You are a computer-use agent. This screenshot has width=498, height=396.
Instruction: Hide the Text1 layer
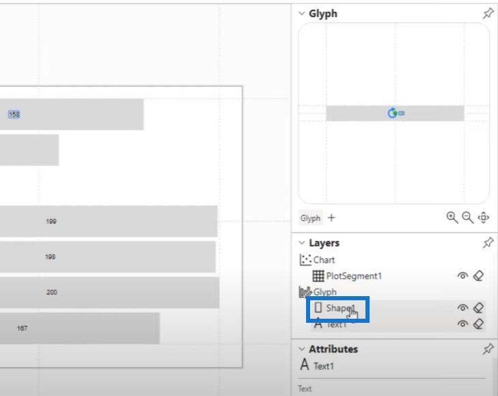click(x=462, y=324)
